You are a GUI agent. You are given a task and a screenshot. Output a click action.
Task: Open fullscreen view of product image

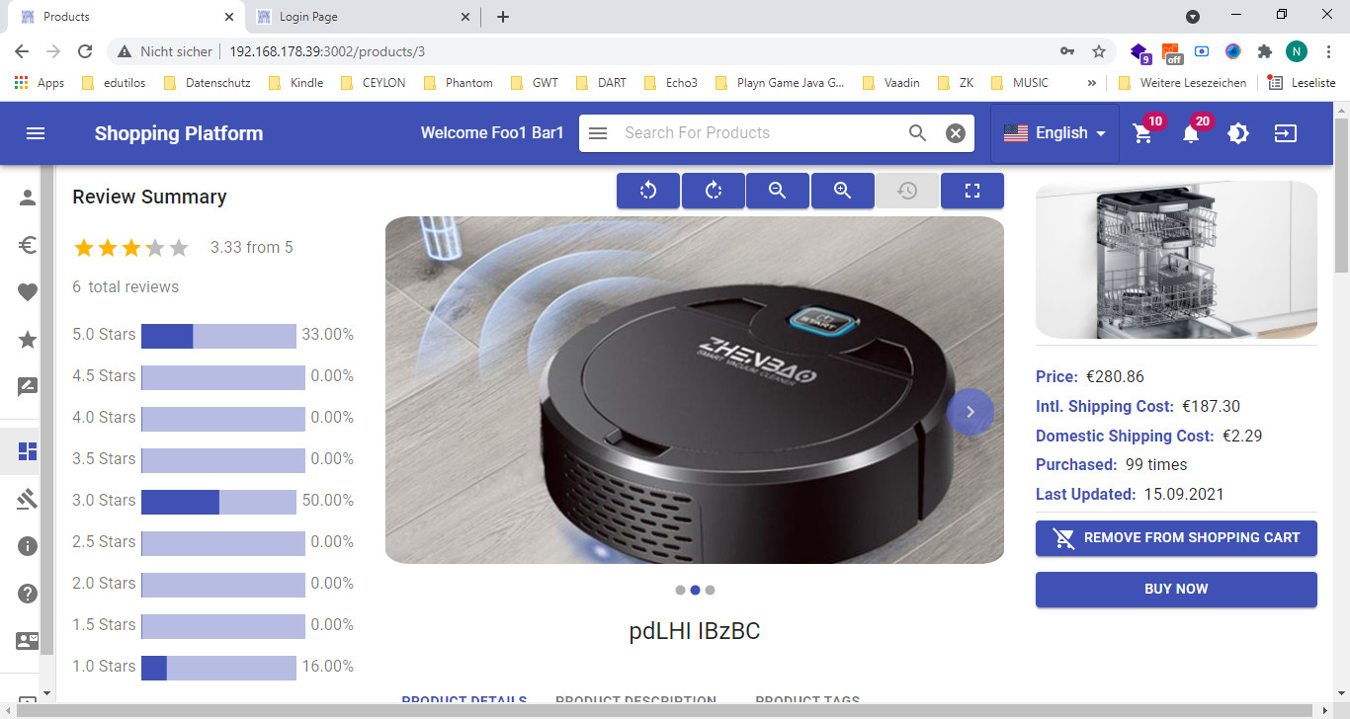[971, 191]
